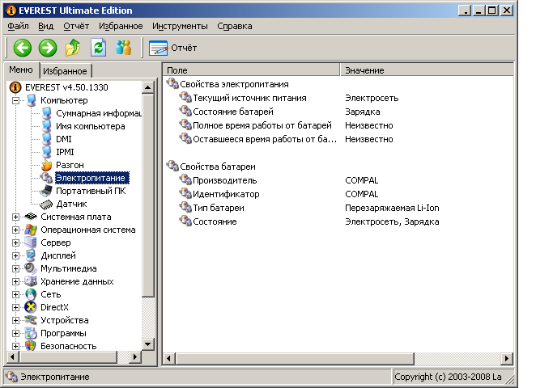The width and height of the screenshot is (553, 388).
Task: Click the users icon in the toolbar
Action: [x=123, y=48]
